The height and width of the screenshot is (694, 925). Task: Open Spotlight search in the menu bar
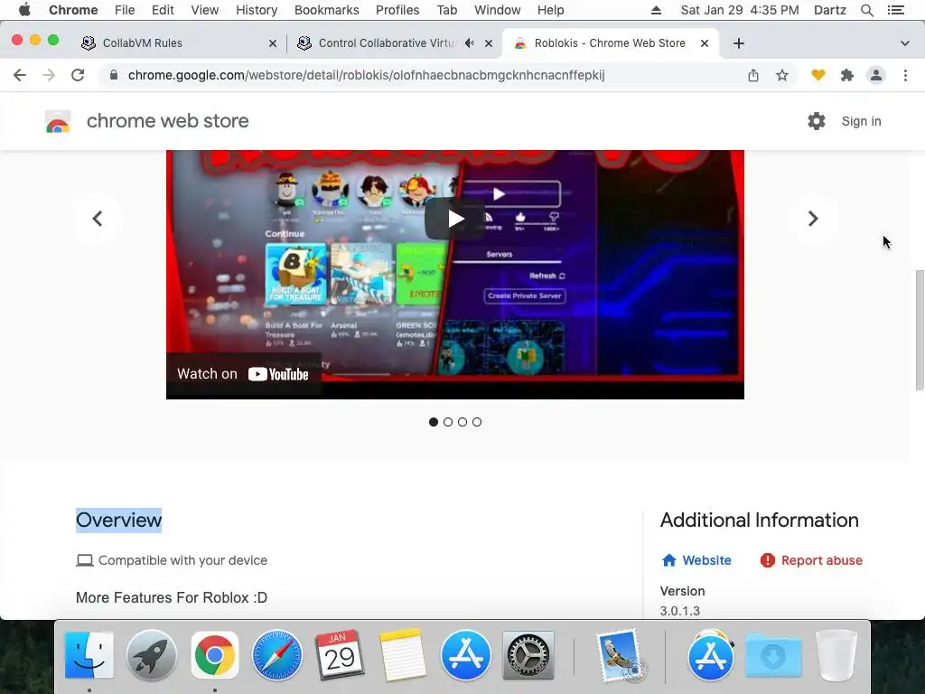[866, 10]
